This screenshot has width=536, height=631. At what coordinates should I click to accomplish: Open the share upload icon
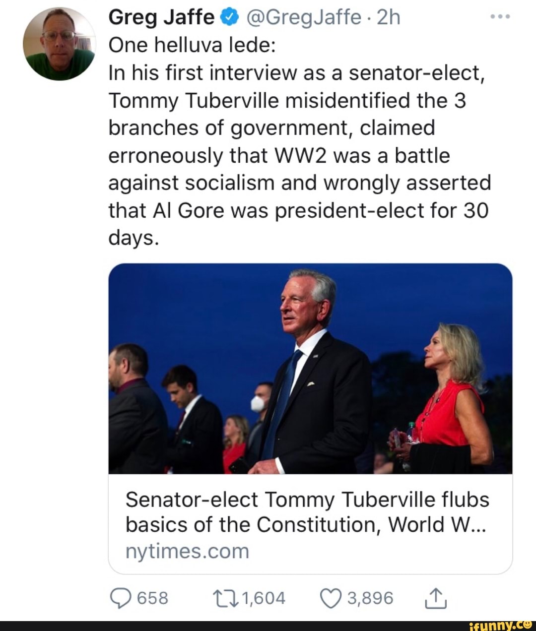[x=436, y=598]
